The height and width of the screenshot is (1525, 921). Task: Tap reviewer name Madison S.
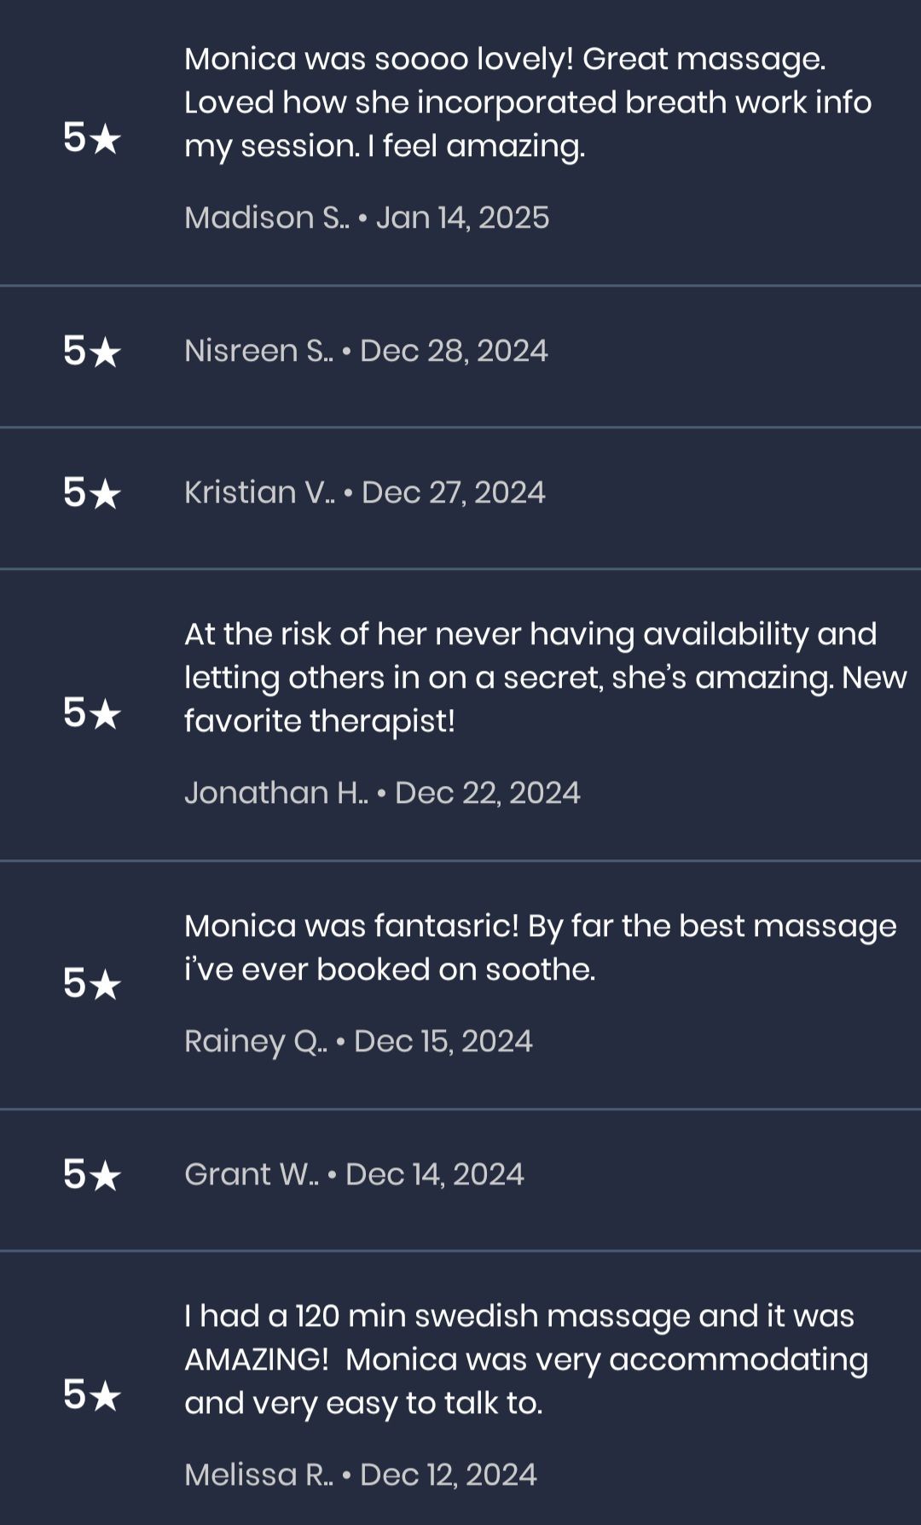coord(266,218)
